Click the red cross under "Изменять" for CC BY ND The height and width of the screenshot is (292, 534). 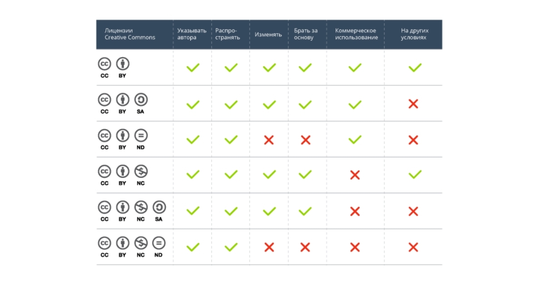269,140
